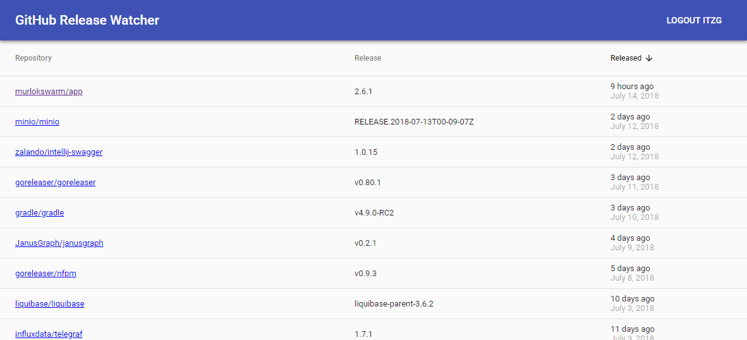
Task: Open the goreleaser/goreleaser link
Action: (x=55, y=183)
